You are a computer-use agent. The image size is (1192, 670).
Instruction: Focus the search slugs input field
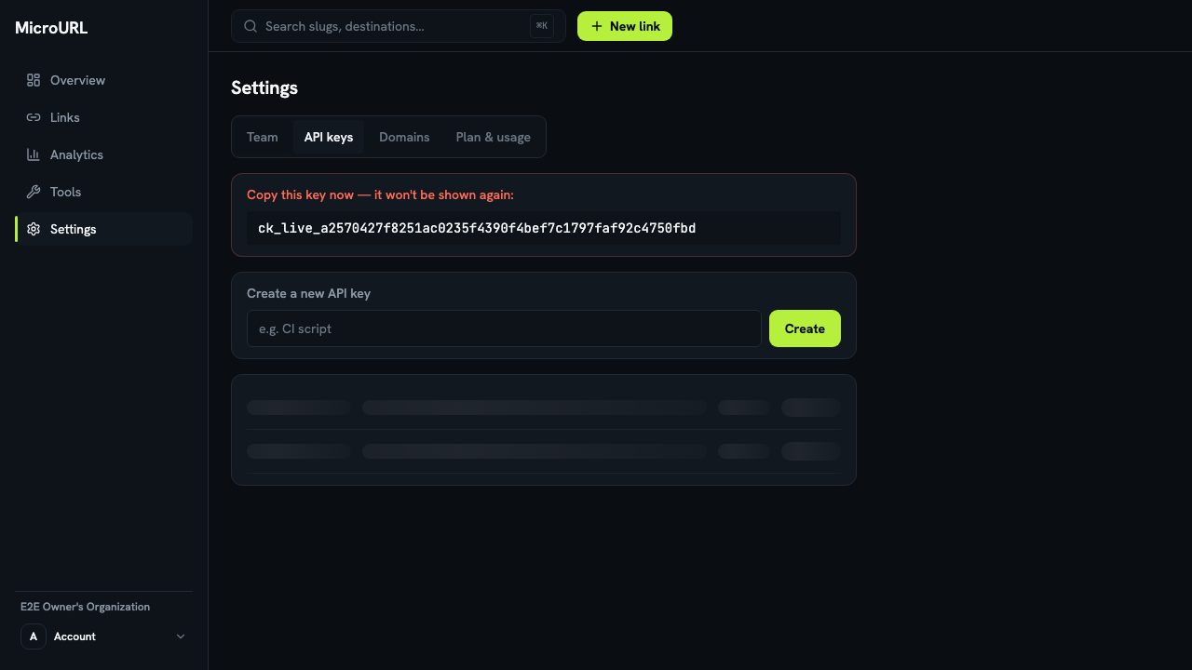tap(399, 26)
